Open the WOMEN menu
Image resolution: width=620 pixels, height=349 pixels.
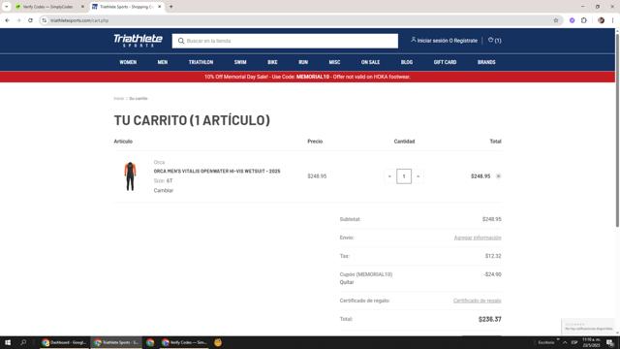click(128, 62)
